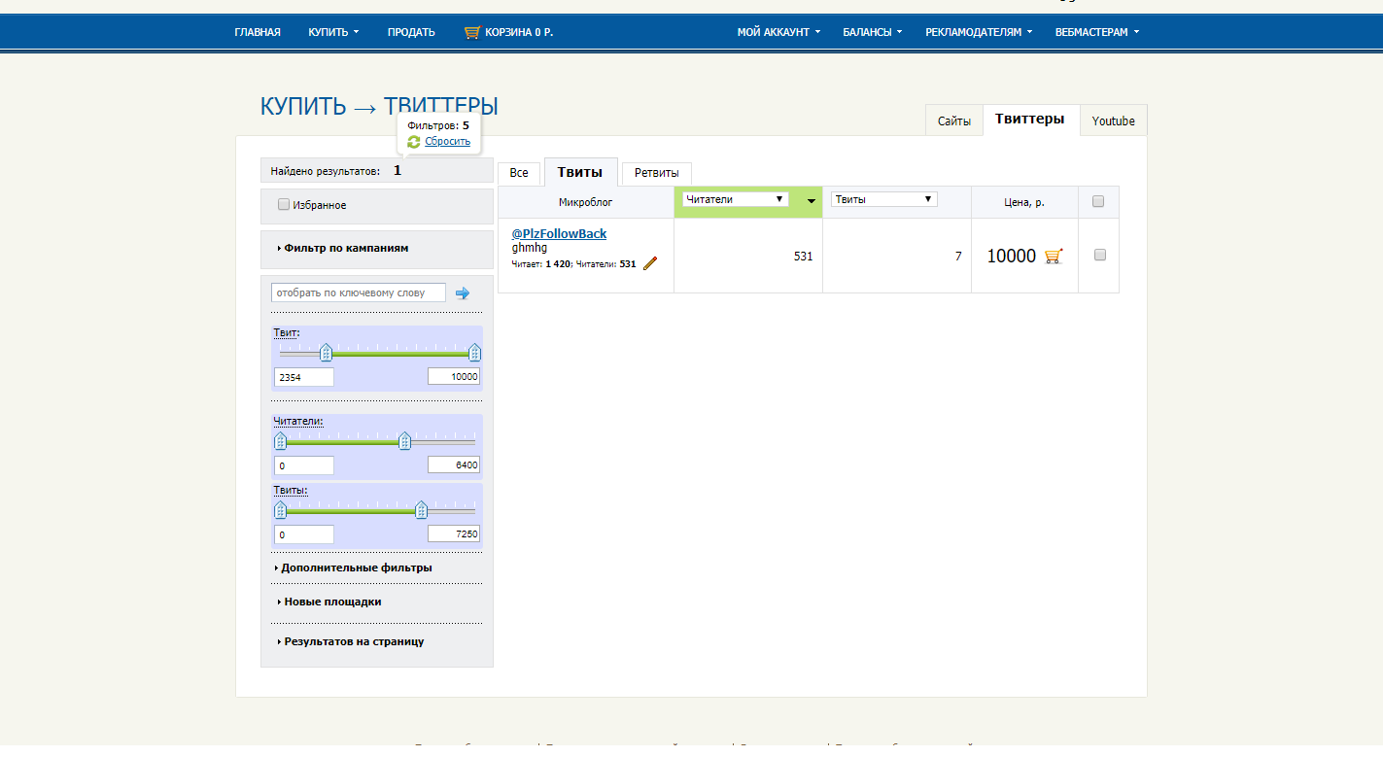
Task: Expand Дополнительные фильтры section
Action: (356, 568)
